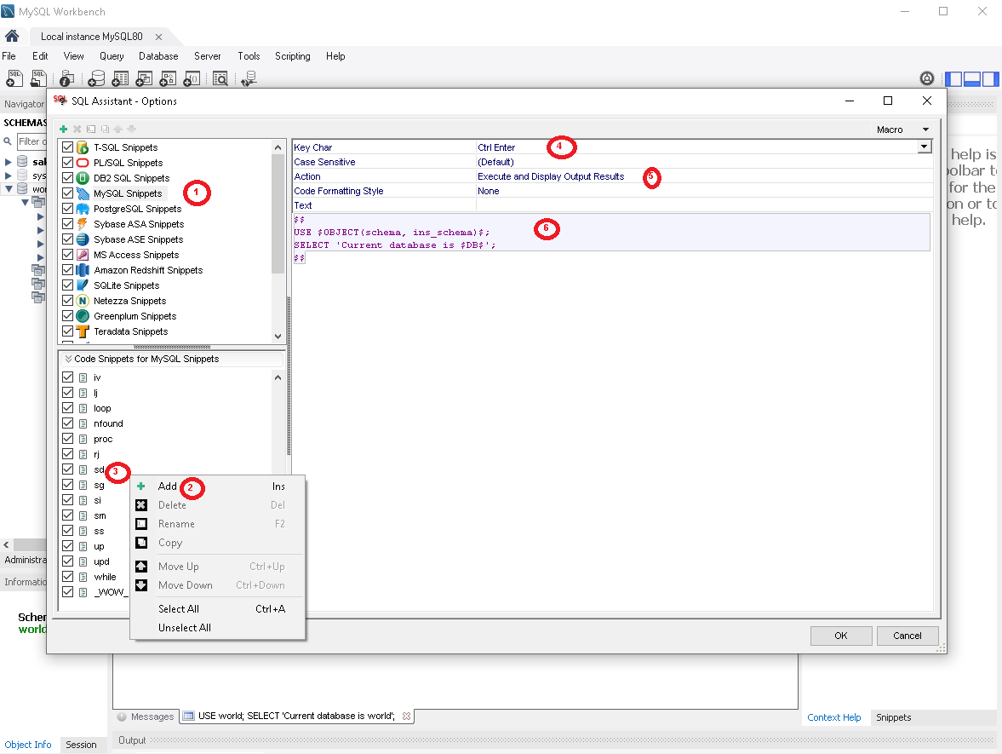Choose Unselect All from context menu
This screenshot has height=754, width=1002.
pyautogui.click(x=217, y=628)
